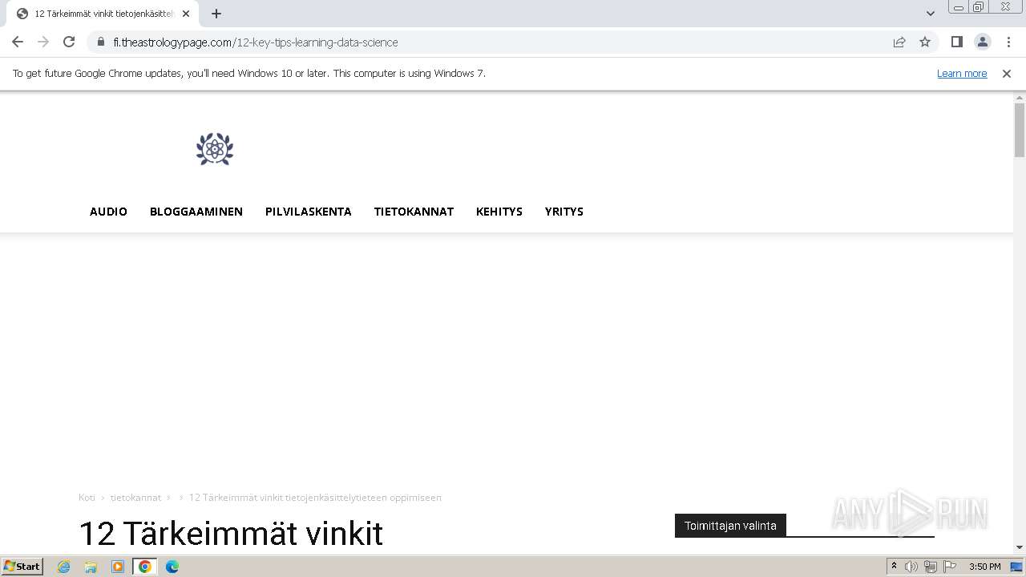The image size is (1026, 577).
Task: Open a new tab
Action: pos(216,14)
